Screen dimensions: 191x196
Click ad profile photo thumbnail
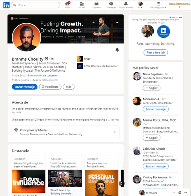[147, 31]
